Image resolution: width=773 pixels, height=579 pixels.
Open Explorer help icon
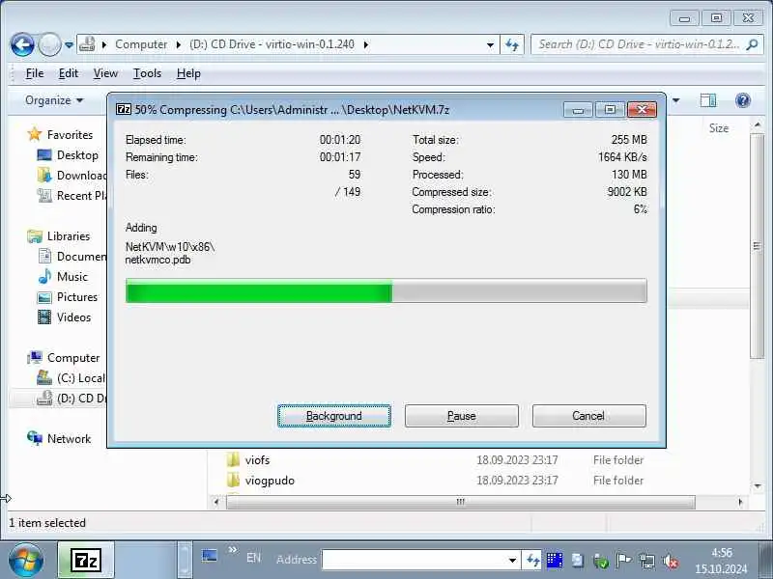(743, 100)
